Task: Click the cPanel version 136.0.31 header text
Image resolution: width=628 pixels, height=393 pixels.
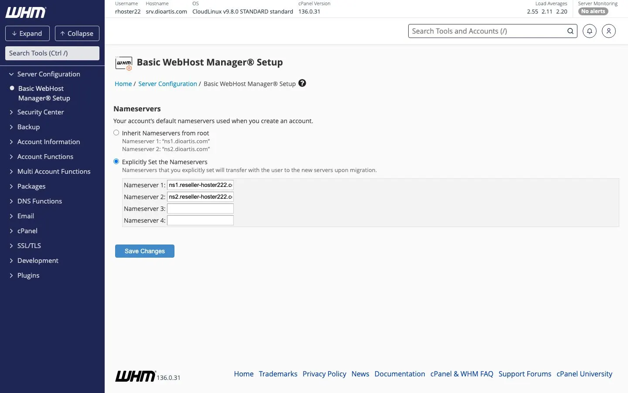Action: click(309, 12)
